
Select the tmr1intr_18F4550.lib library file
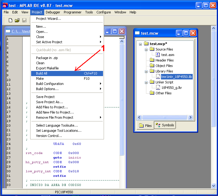click(177, 77)
